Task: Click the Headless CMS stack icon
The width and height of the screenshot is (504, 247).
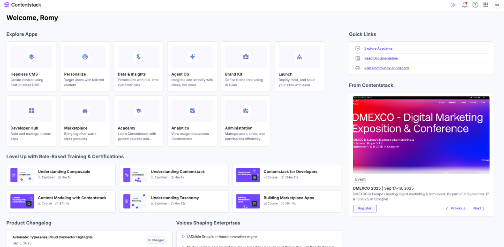Action: [31, 57]
